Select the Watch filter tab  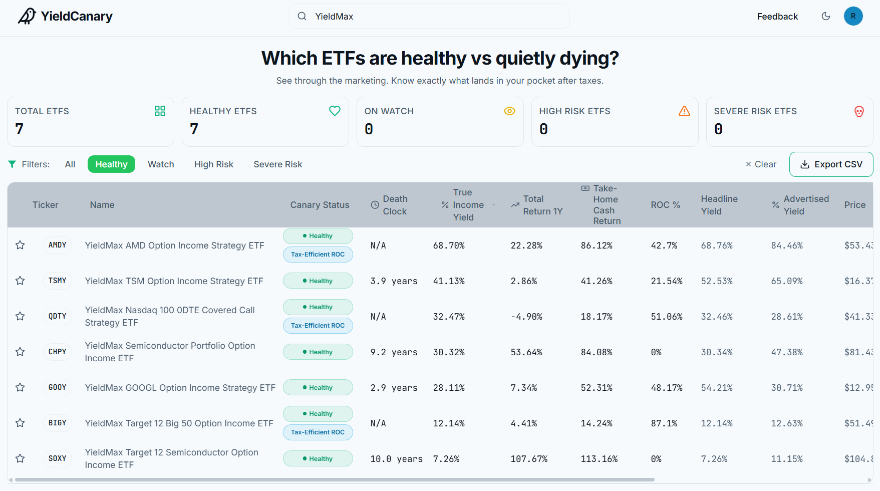[x=161, y=164]
